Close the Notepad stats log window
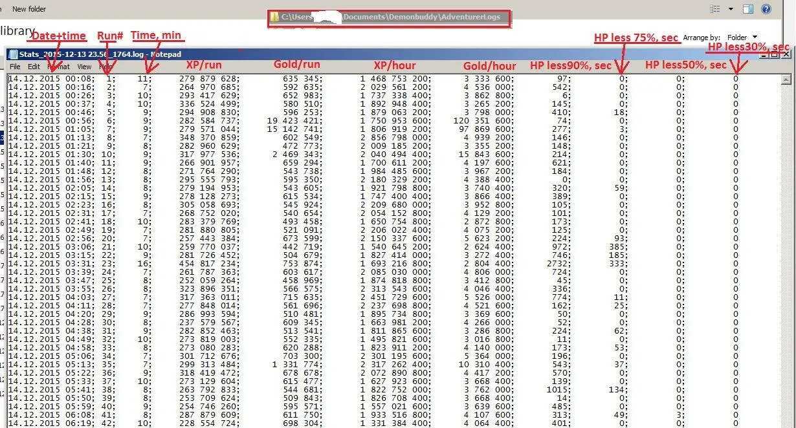Screen dimensions: 796x428 [x=786, y=55]
